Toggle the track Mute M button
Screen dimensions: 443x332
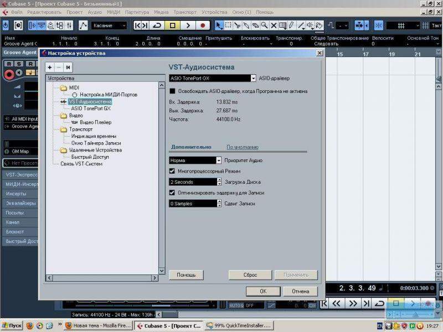(9, 64)
